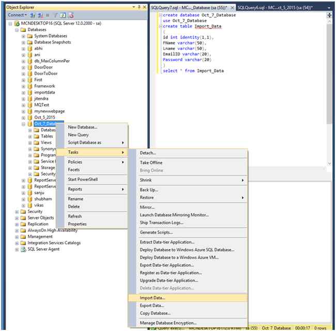Click the Stop icon in Object Explorer toolbar
This screenshot has height=331, width=336.
coord(48,15)
